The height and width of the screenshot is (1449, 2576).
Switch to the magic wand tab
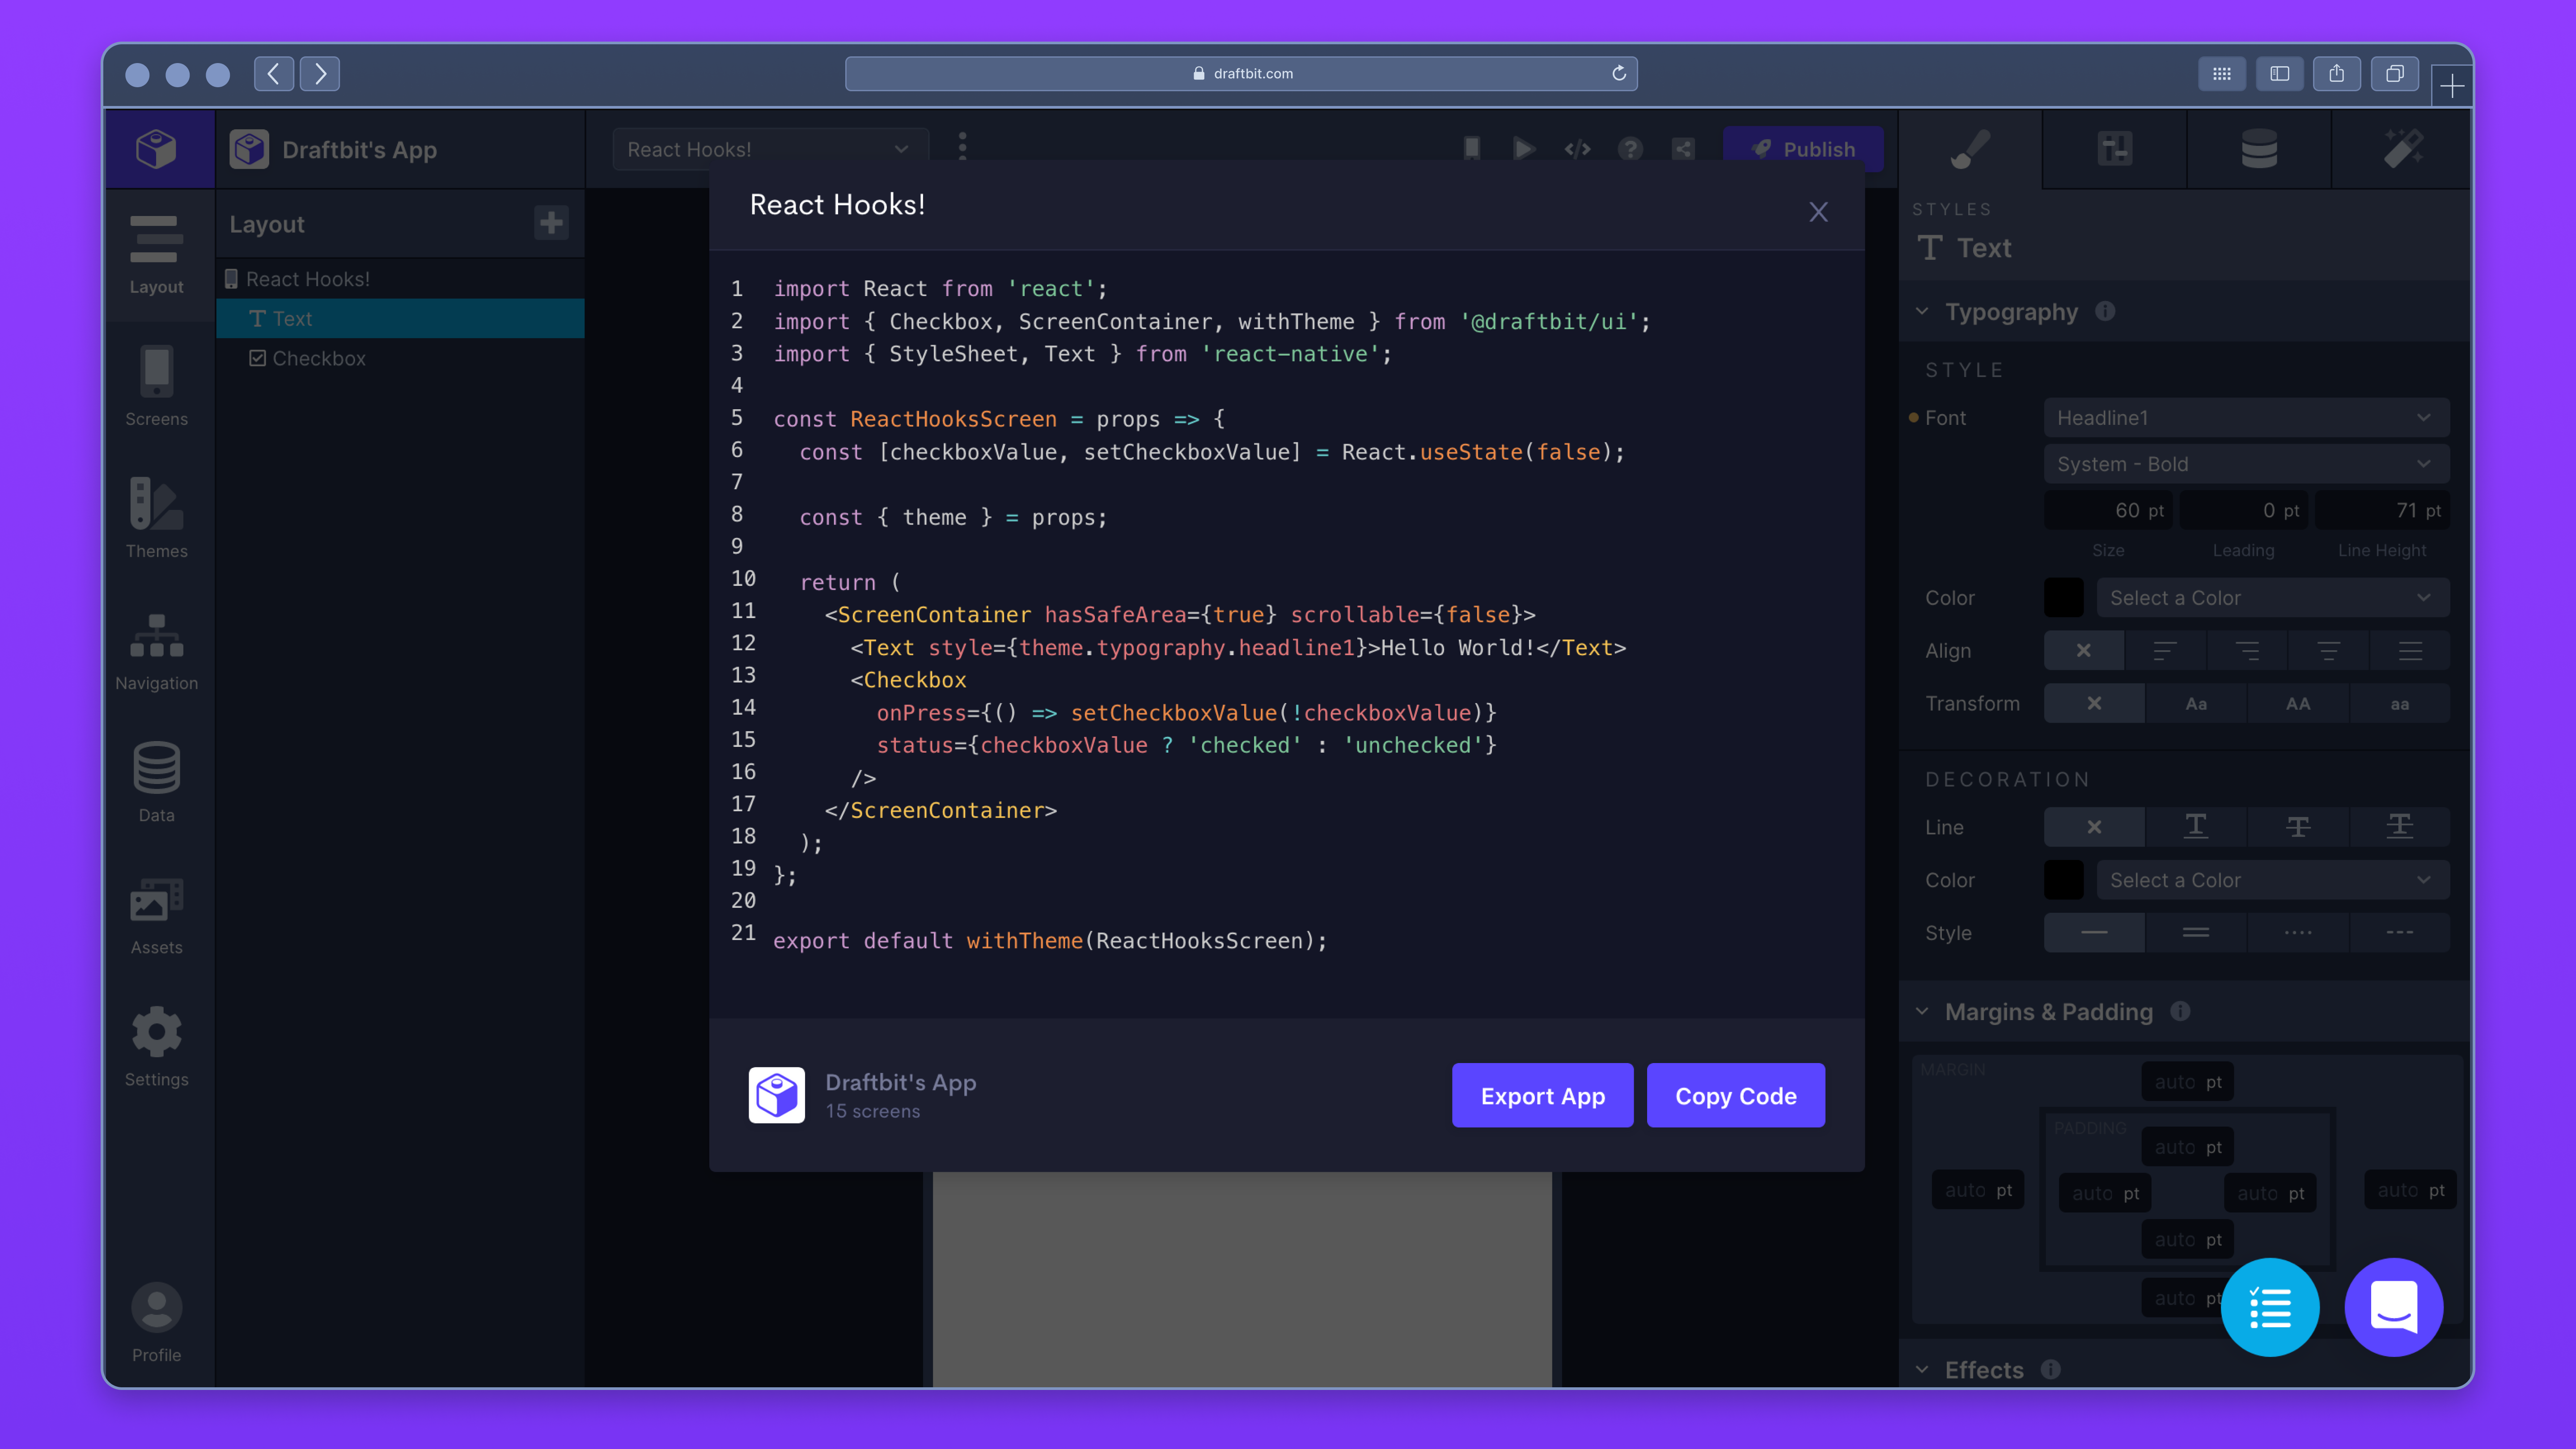point(2402,149)
